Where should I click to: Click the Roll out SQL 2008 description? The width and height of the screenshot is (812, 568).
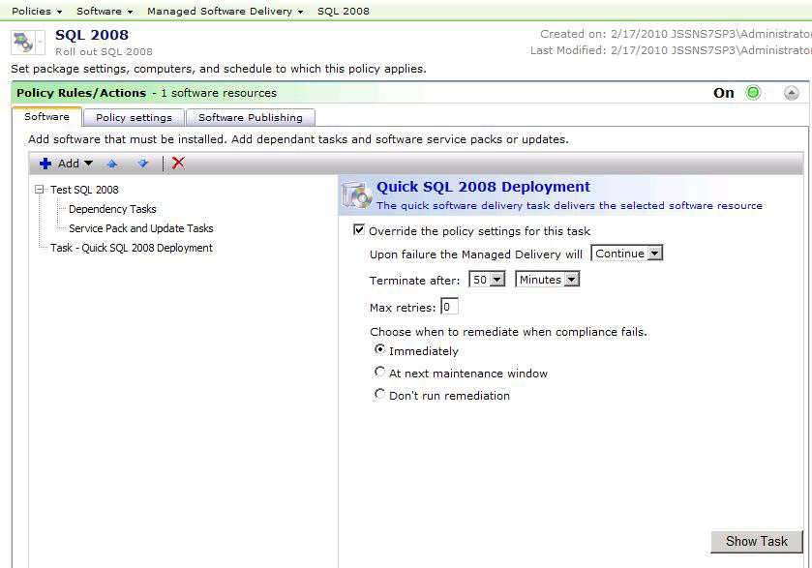click(x=105, y=52)
